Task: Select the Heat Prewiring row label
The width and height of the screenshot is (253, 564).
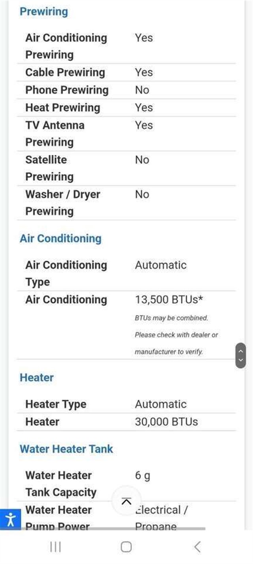Action: pyautogui.click(x=63, y=107)
